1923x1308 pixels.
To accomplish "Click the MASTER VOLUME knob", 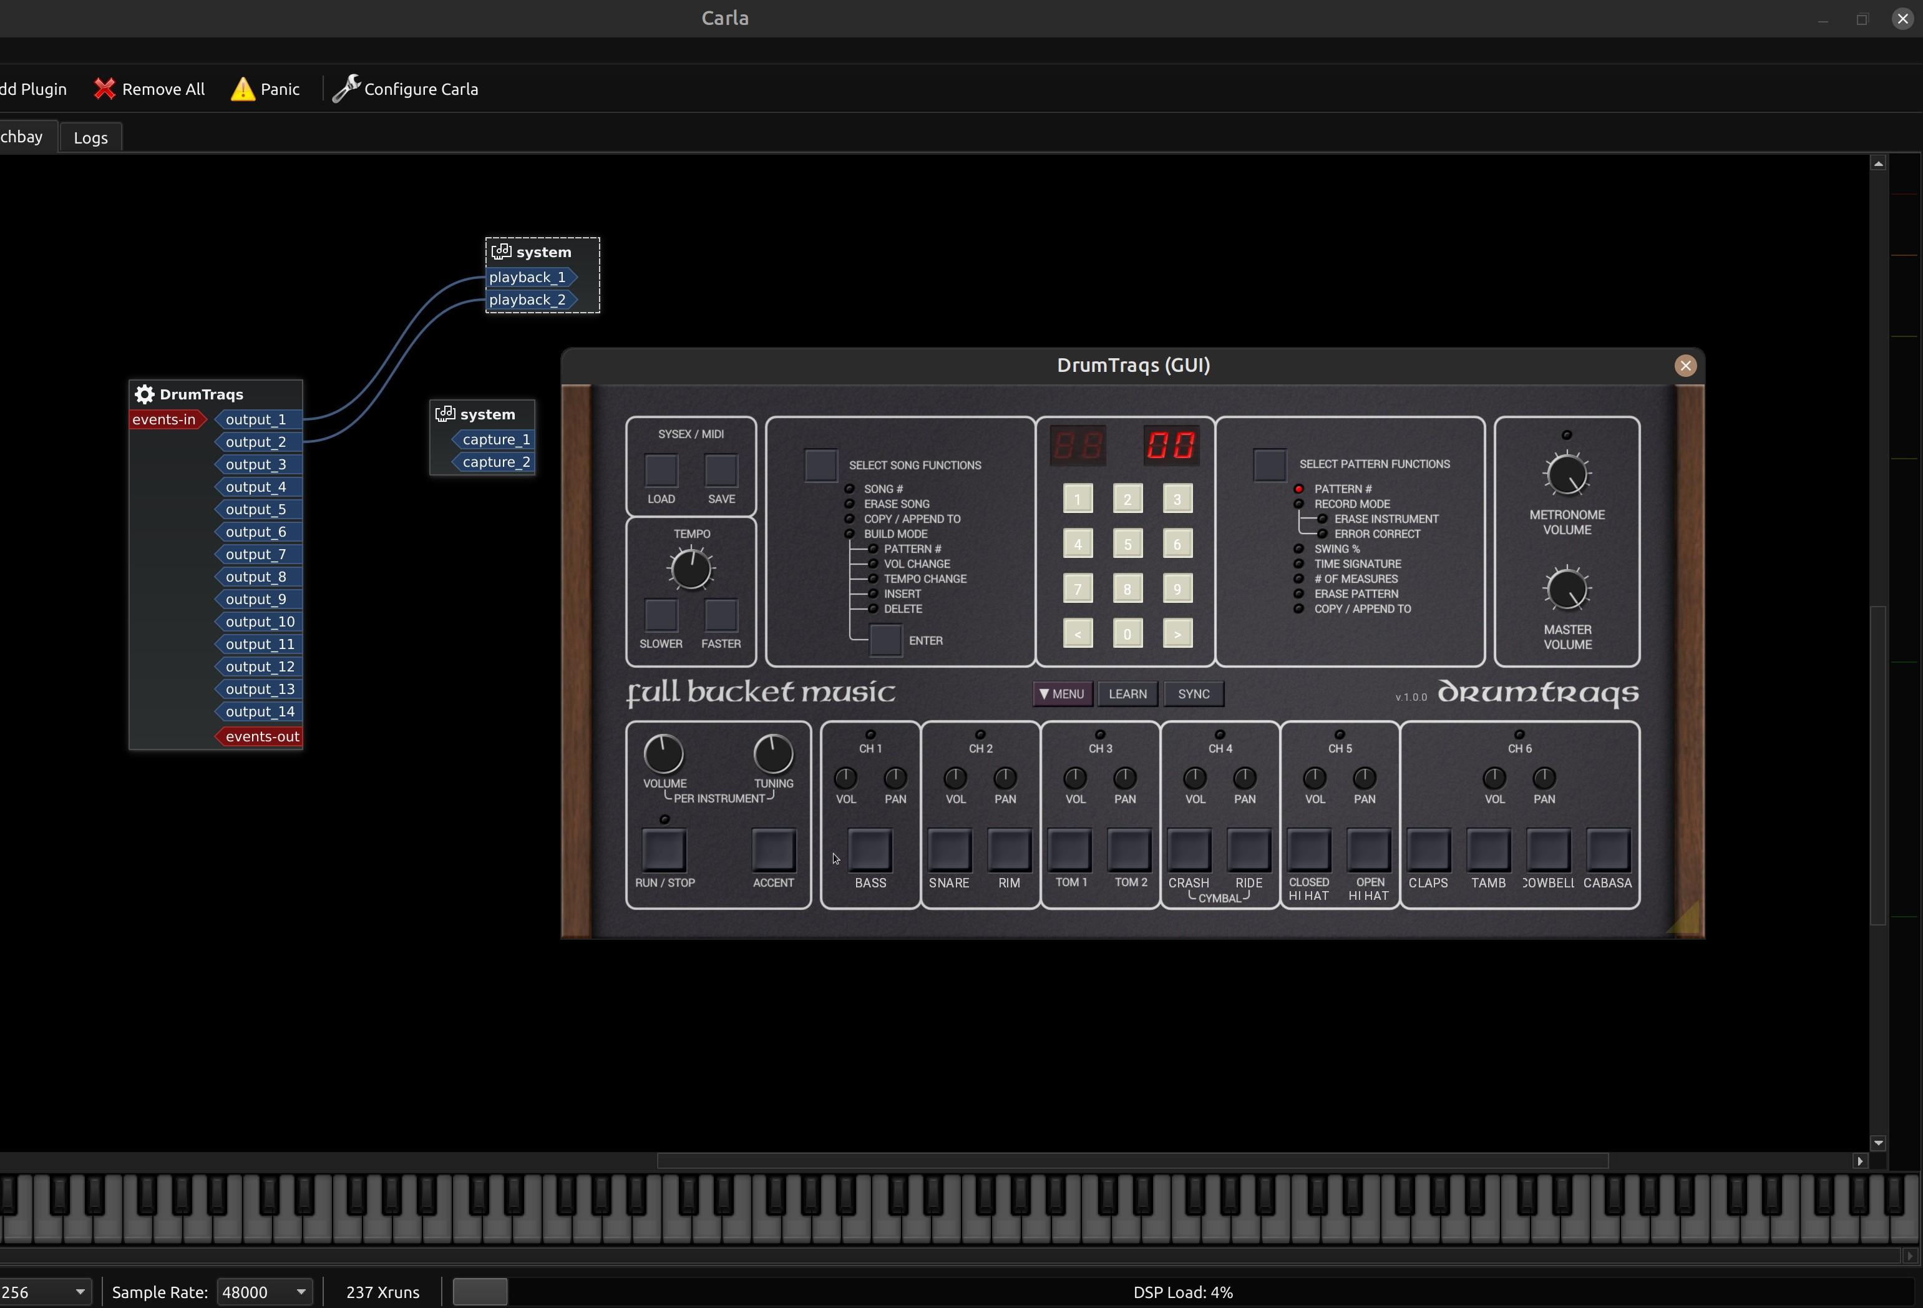I will pos(1567,590).
